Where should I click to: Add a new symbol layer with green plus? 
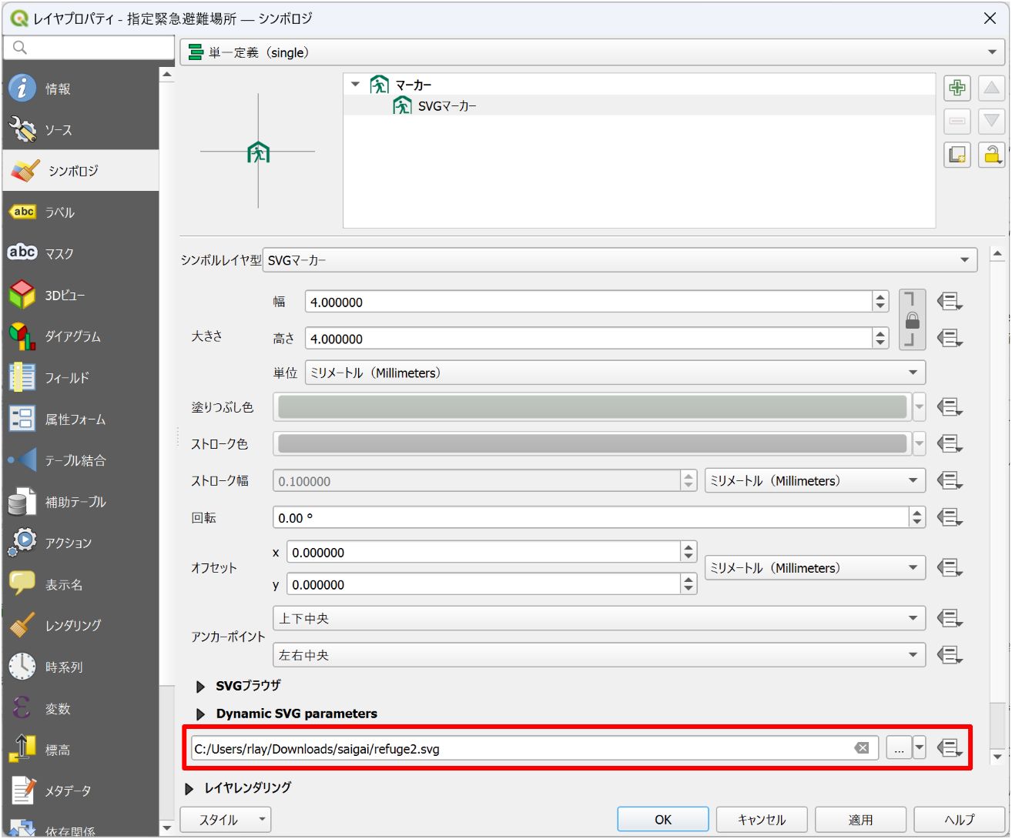pos(957,88)
